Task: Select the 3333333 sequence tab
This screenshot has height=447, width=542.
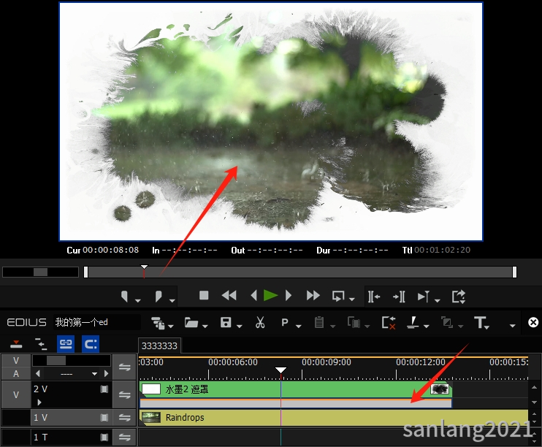Action: (x=159, y=345)
